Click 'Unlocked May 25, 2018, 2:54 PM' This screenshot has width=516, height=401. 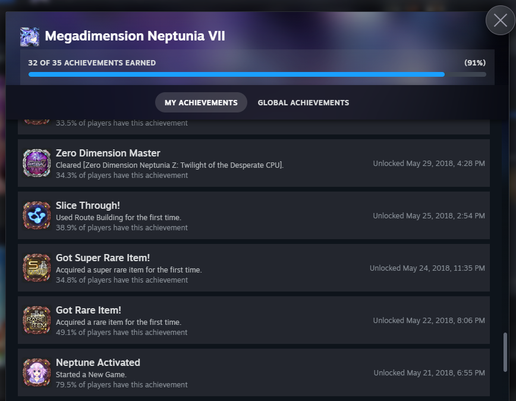coord(429,215)
